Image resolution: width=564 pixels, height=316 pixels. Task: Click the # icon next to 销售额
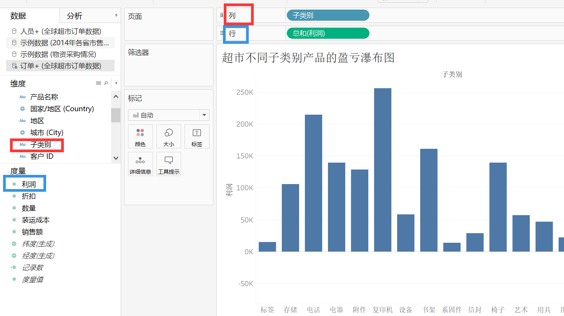[14, 232]
